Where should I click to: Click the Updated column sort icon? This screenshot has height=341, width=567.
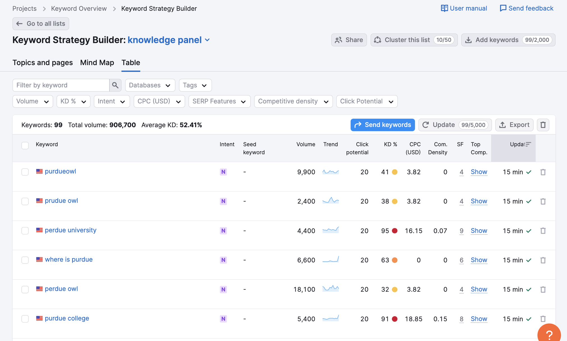click(528, 144)
